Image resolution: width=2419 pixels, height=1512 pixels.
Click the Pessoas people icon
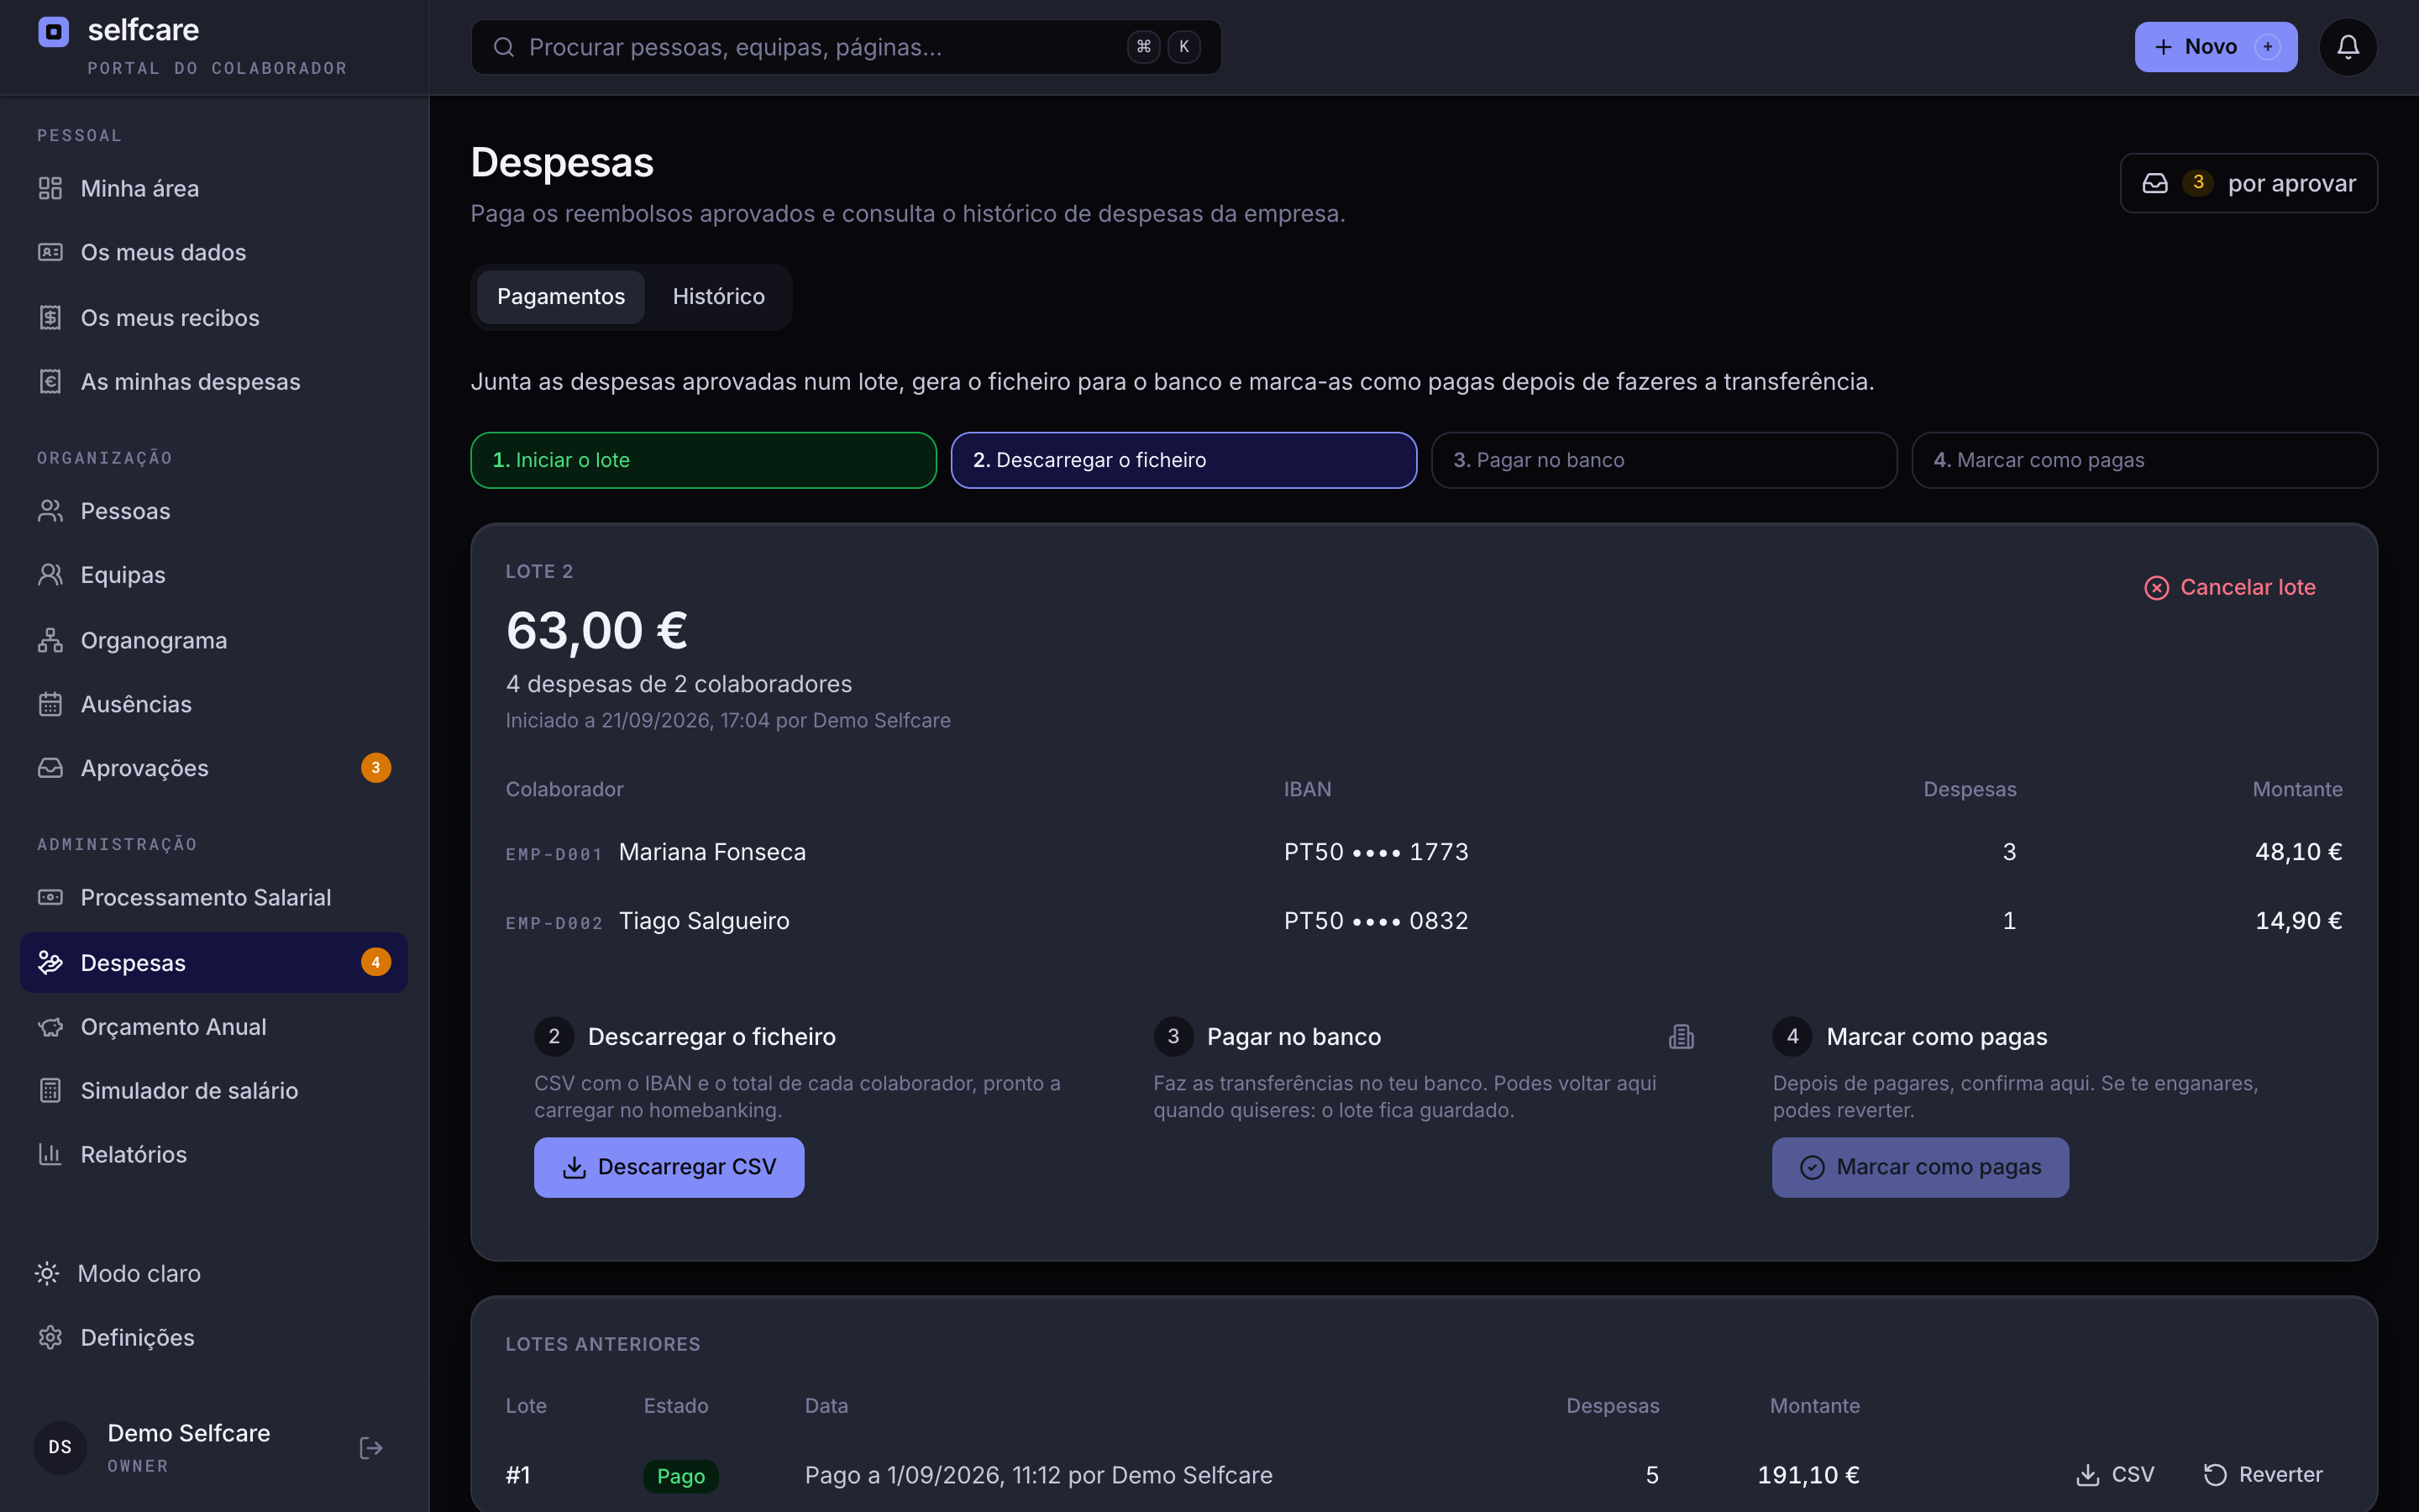(50, 511)
